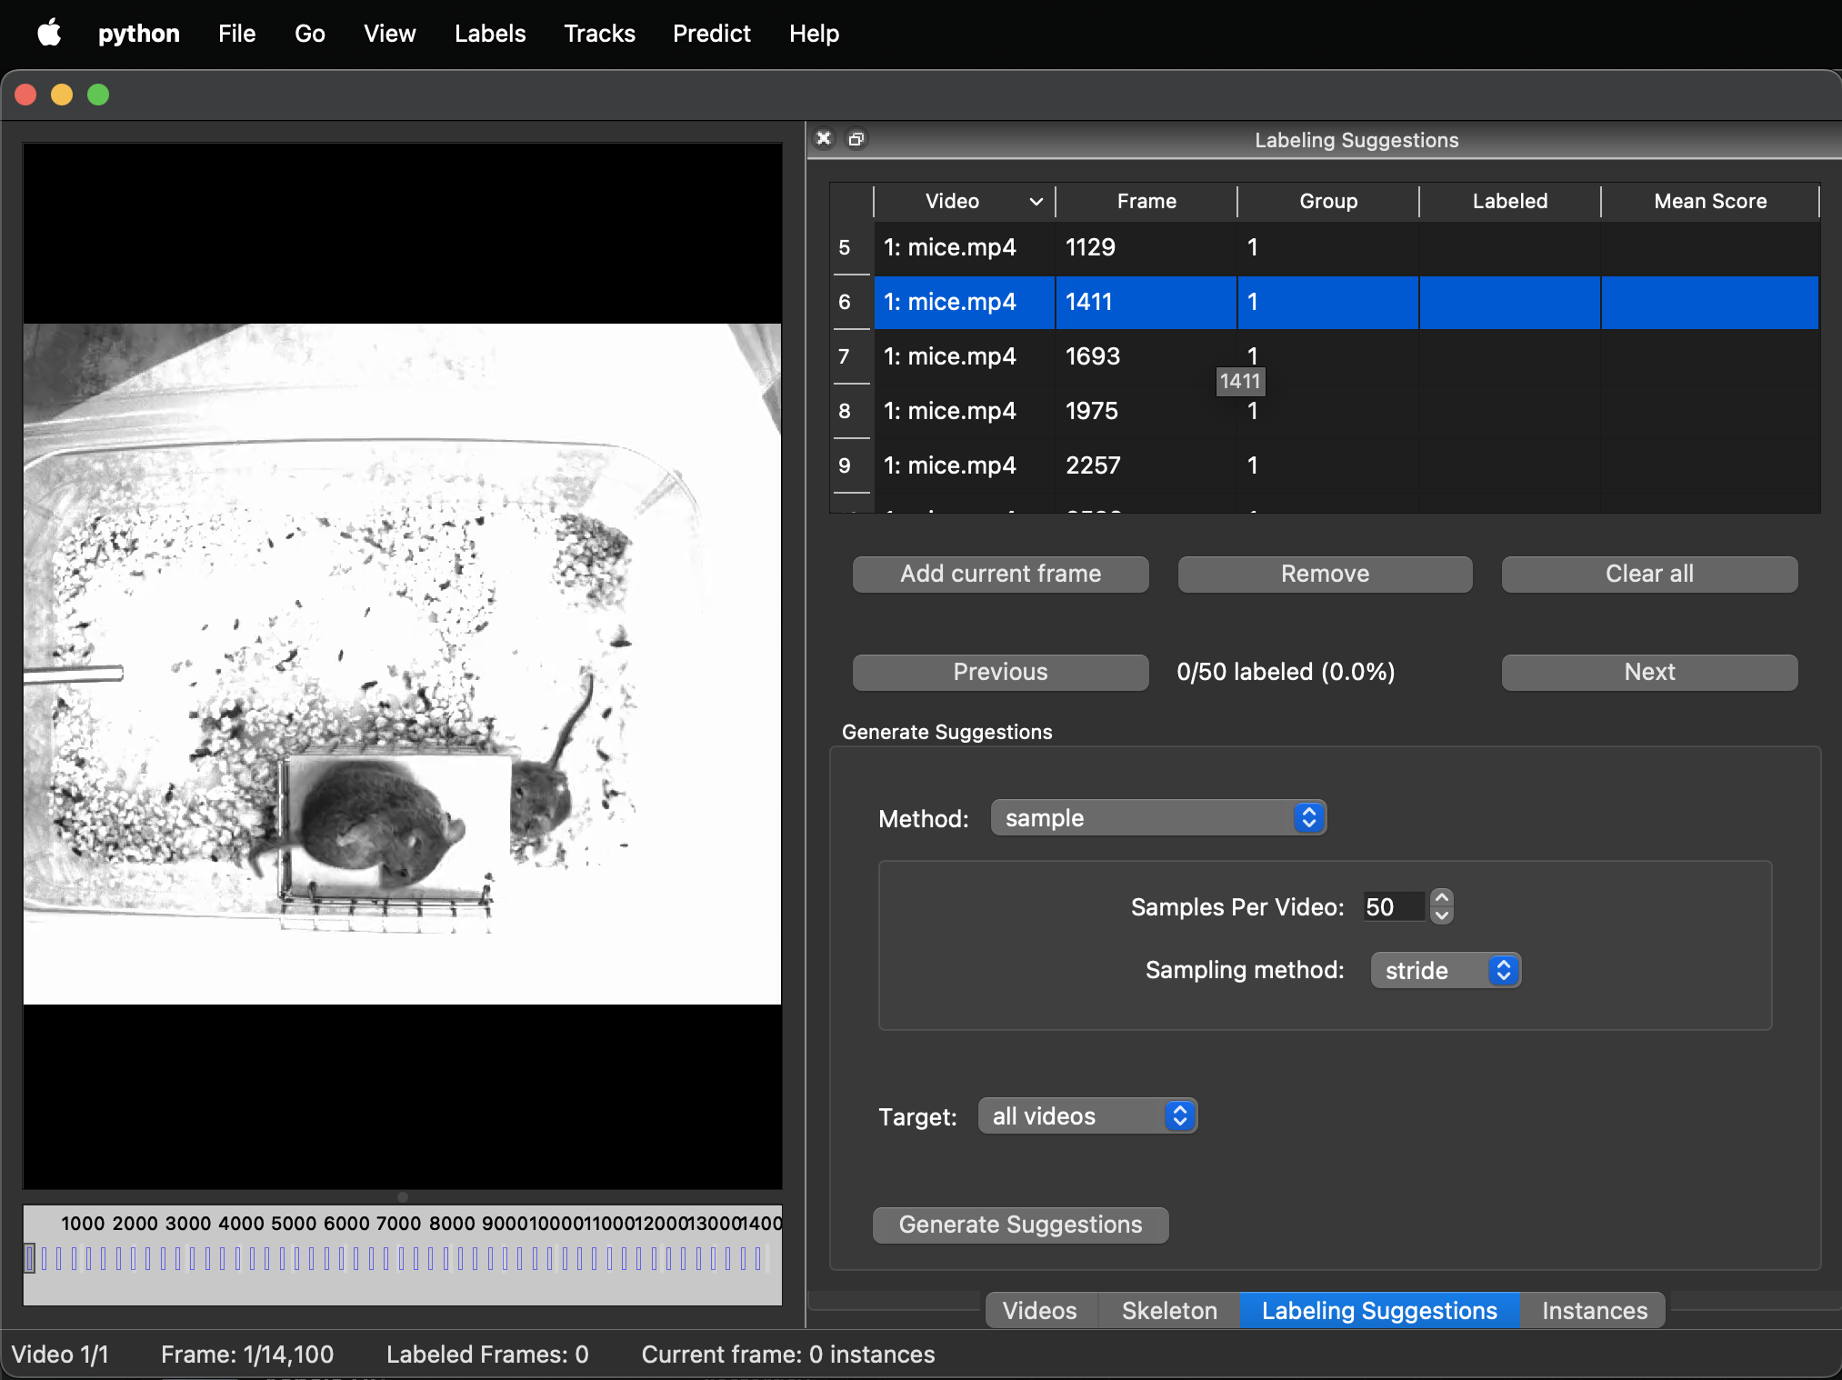
Task: Click the Generate Suggestions button
Action: tap(1020, 1225)
